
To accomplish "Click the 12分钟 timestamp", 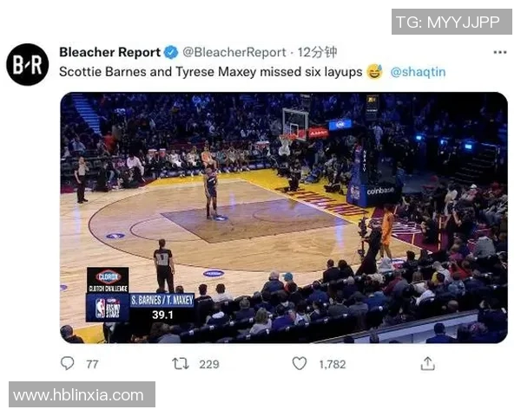I will (317, 52).
